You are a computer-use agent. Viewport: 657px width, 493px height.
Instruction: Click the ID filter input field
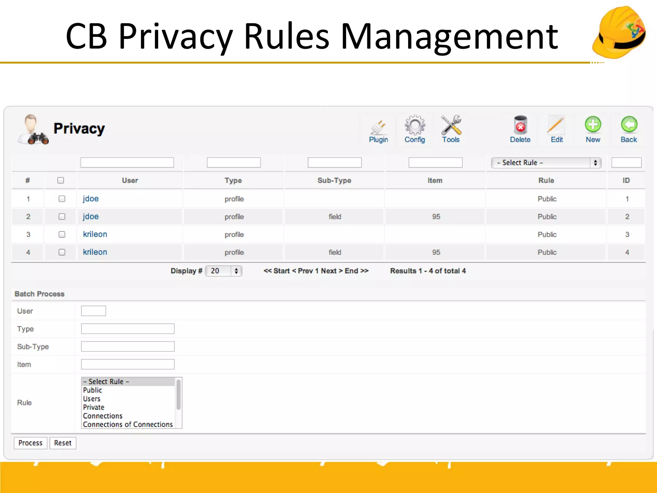pyautogui.click(x=626, y=162)
